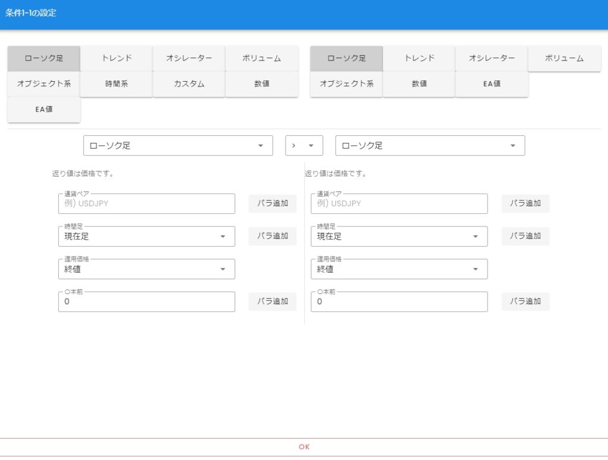
Task: Select left-side 数値 tab
Action: click(262, 84)
